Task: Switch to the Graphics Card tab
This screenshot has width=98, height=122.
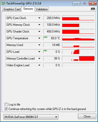Action: point(12,9)
